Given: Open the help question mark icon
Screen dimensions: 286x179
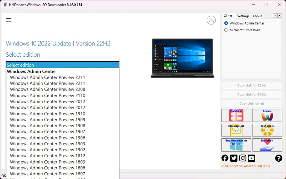Looking at the screenshot, I should 278,158.
